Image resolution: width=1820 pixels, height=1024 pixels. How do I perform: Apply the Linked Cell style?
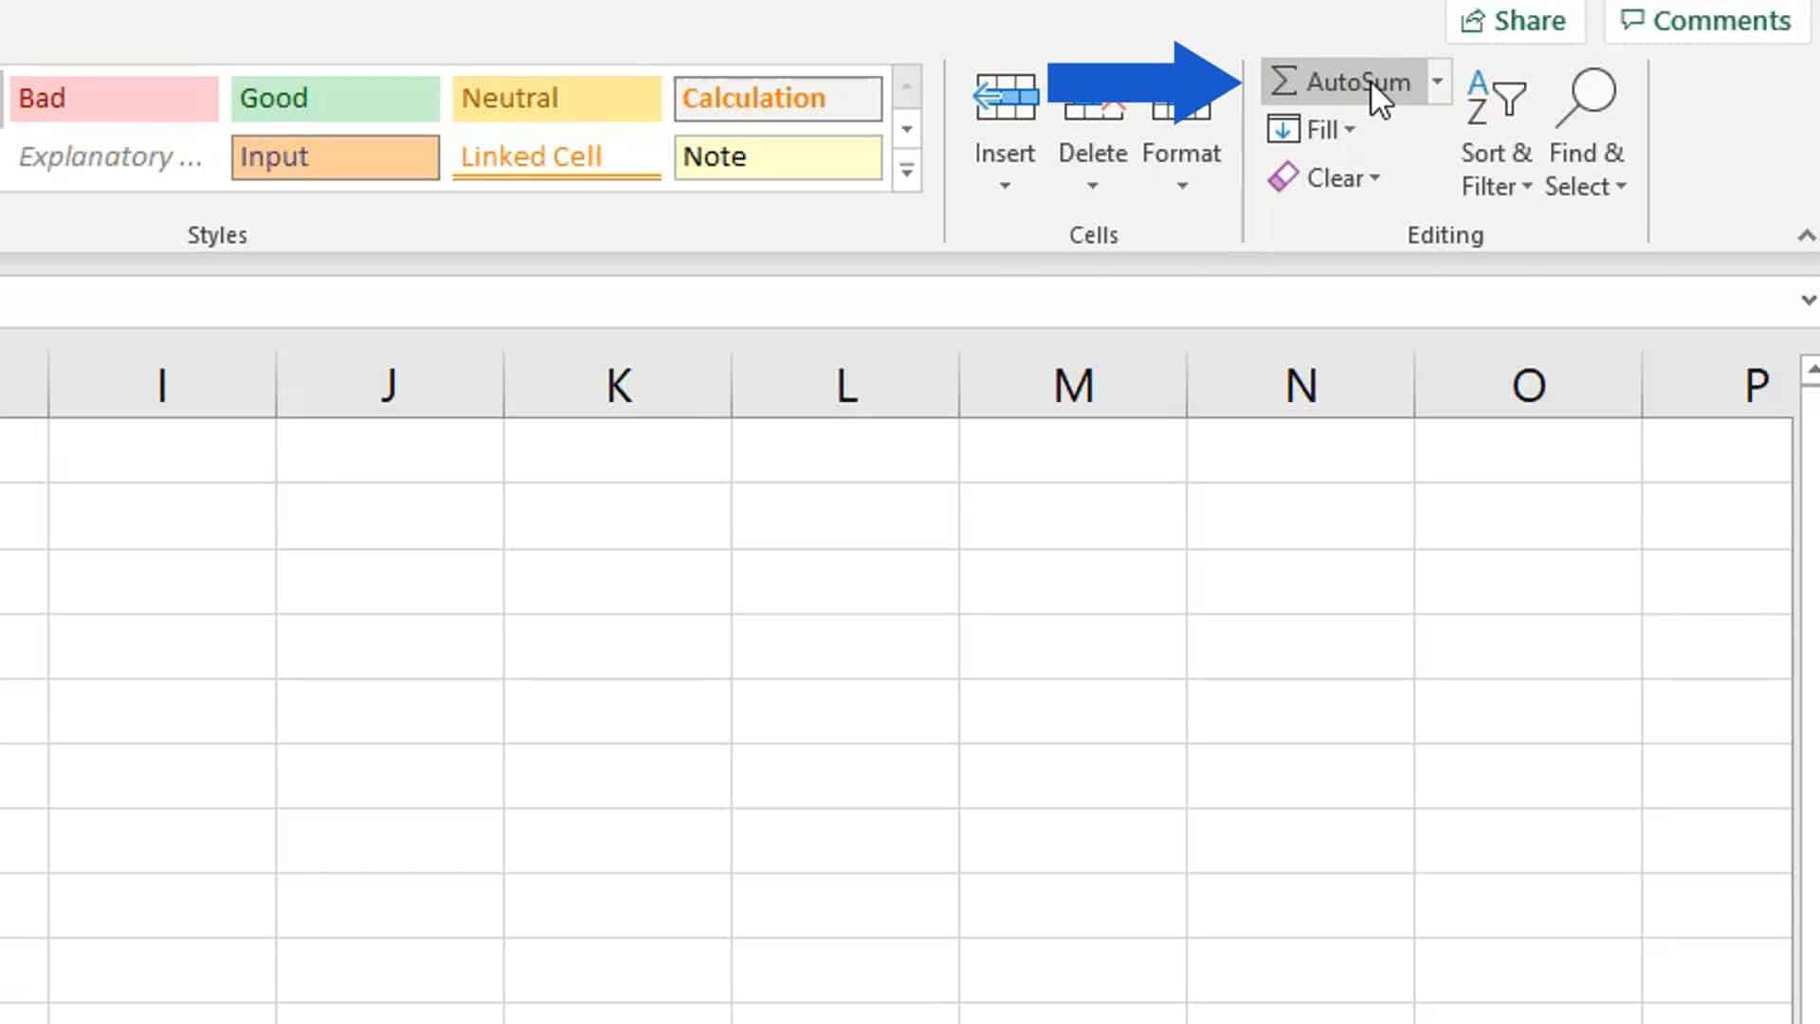point(556,156)
